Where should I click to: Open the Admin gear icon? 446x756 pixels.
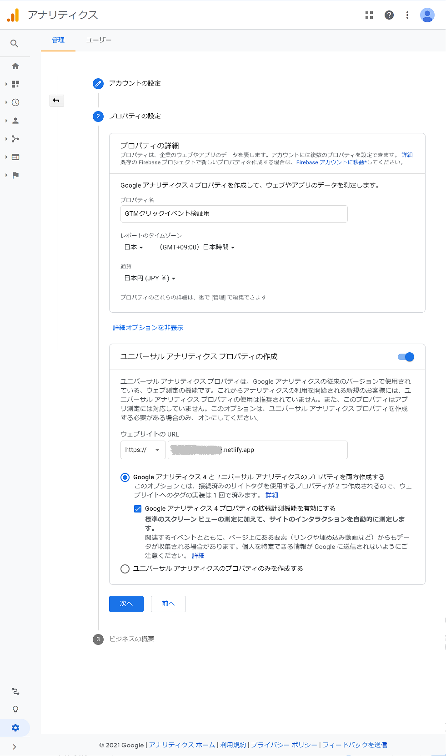coord(15,728)
